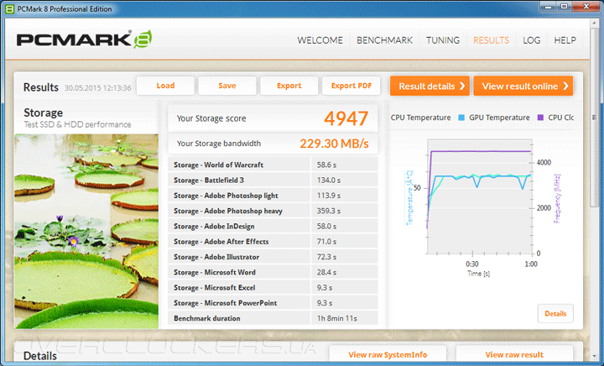Screen dimensions: 604x366
Task: Toggle CPU Clock purple legend swatch
Action: click(540, 118)
